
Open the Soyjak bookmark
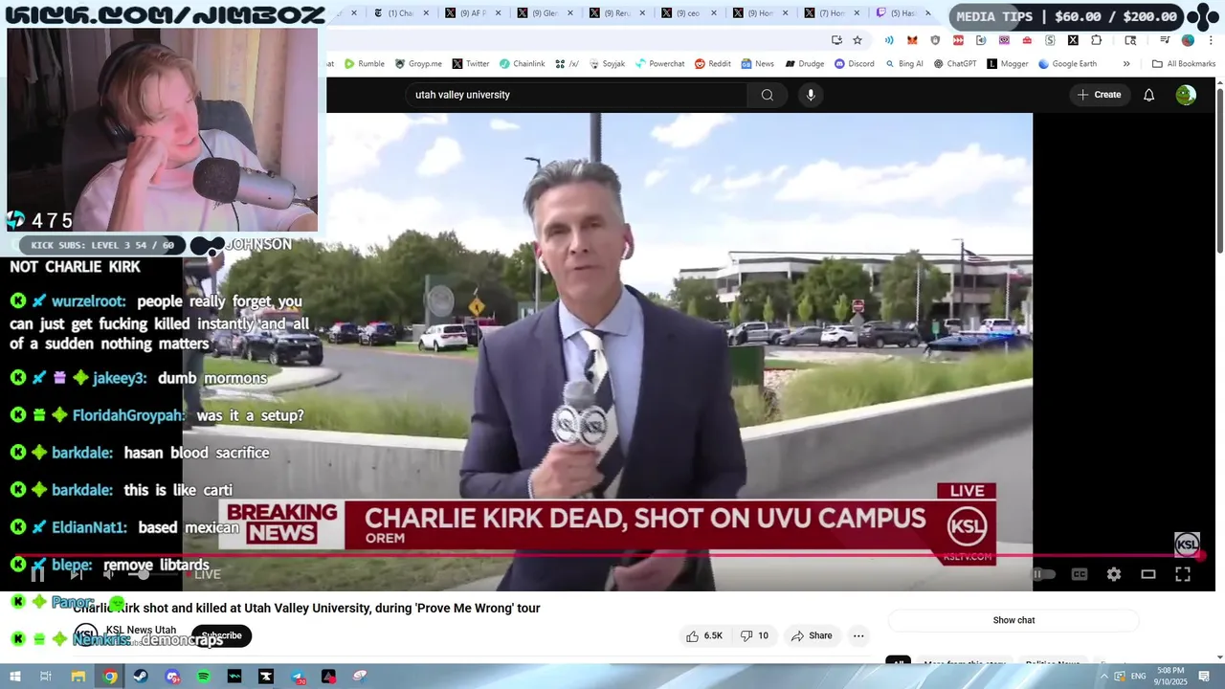[x=607, y=64]
